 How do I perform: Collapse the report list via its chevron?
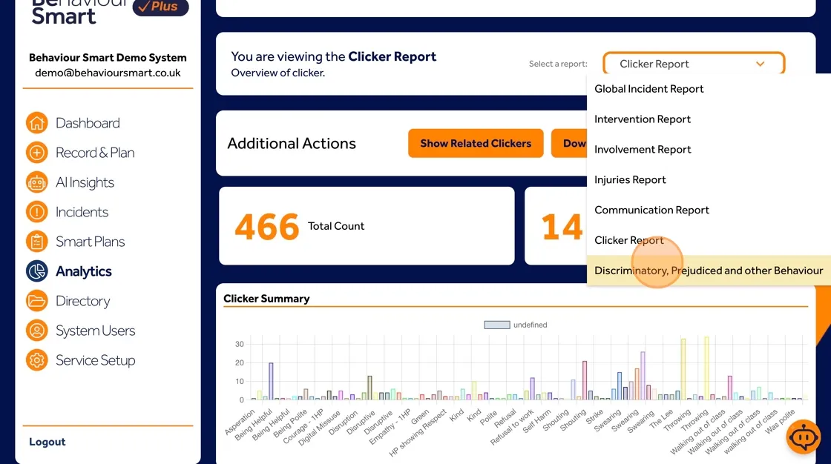(760, 63)
